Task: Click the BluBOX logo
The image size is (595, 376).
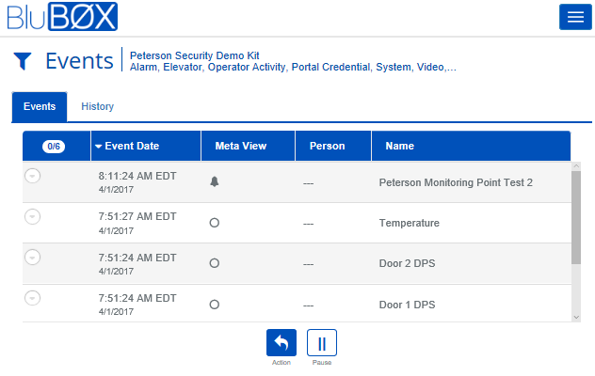Action: point(63,17)
